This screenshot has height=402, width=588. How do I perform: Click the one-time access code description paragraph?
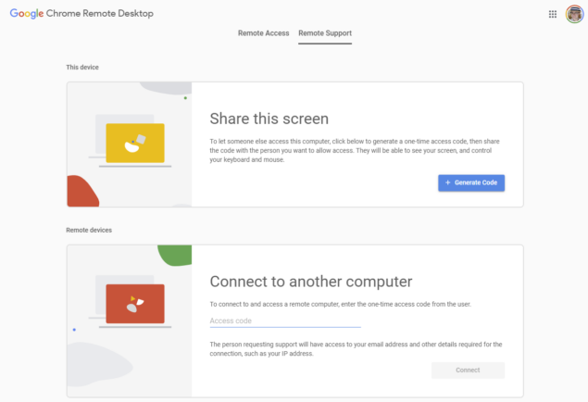coord(355,150)
